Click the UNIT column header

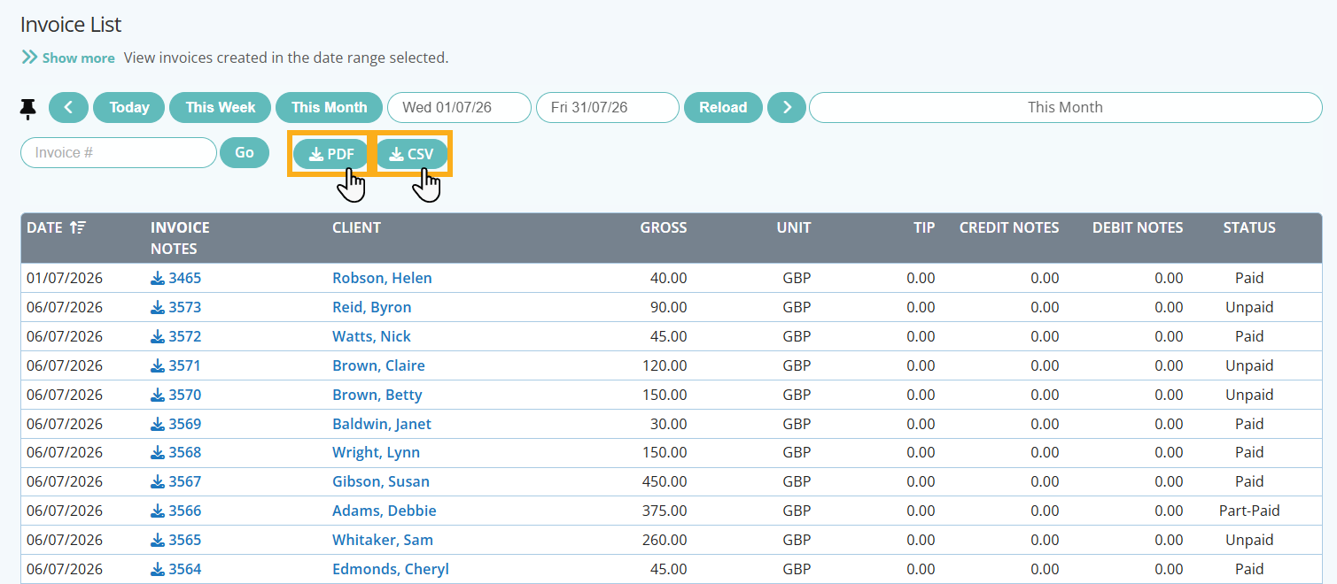coord(794,227)
